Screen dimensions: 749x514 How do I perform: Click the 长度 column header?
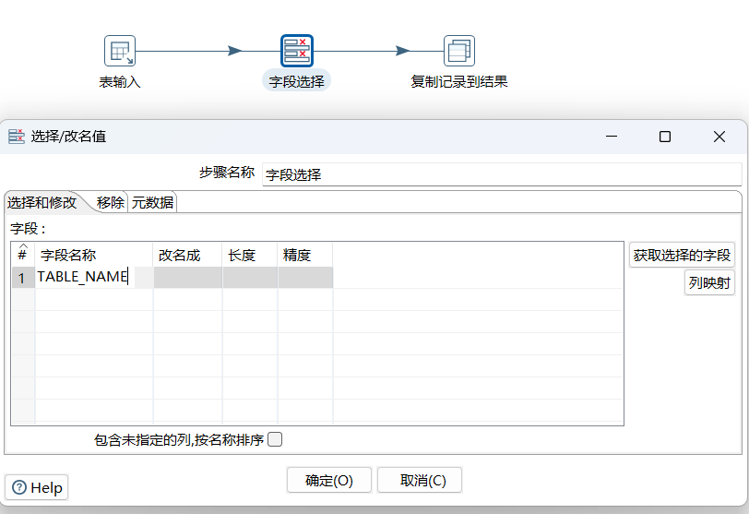[x=250, y=255]
